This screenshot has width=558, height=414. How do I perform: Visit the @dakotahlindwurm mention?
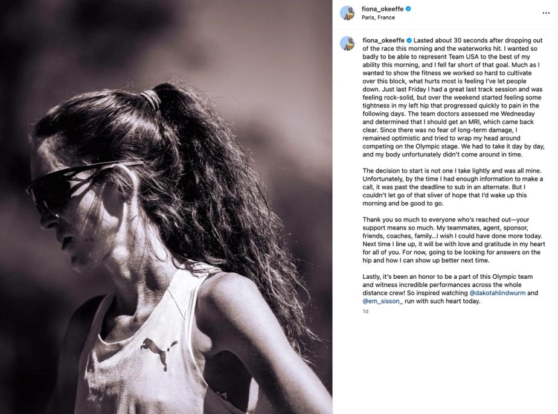[498, 293]
